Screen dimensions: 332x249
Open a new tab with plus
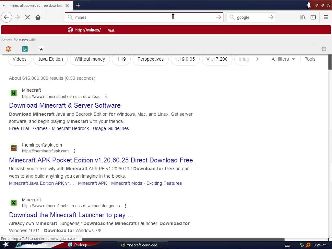tap(78, 5)
